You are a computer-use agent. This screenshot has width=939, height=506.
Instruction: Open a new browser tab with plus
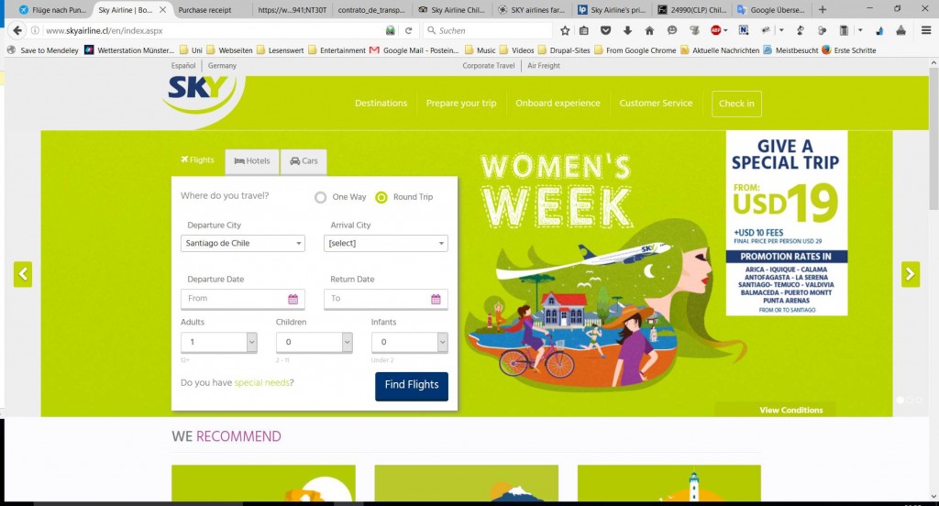[823, 9]
